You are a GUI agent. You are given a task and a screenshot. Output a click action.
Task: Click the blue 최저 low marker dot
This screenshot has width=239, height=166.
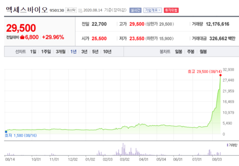point(6,132)
